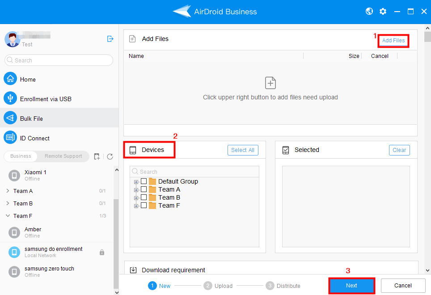The image size is (431, 295).
Task: Check the Default Group checkbox
Action: click(144, 181)
